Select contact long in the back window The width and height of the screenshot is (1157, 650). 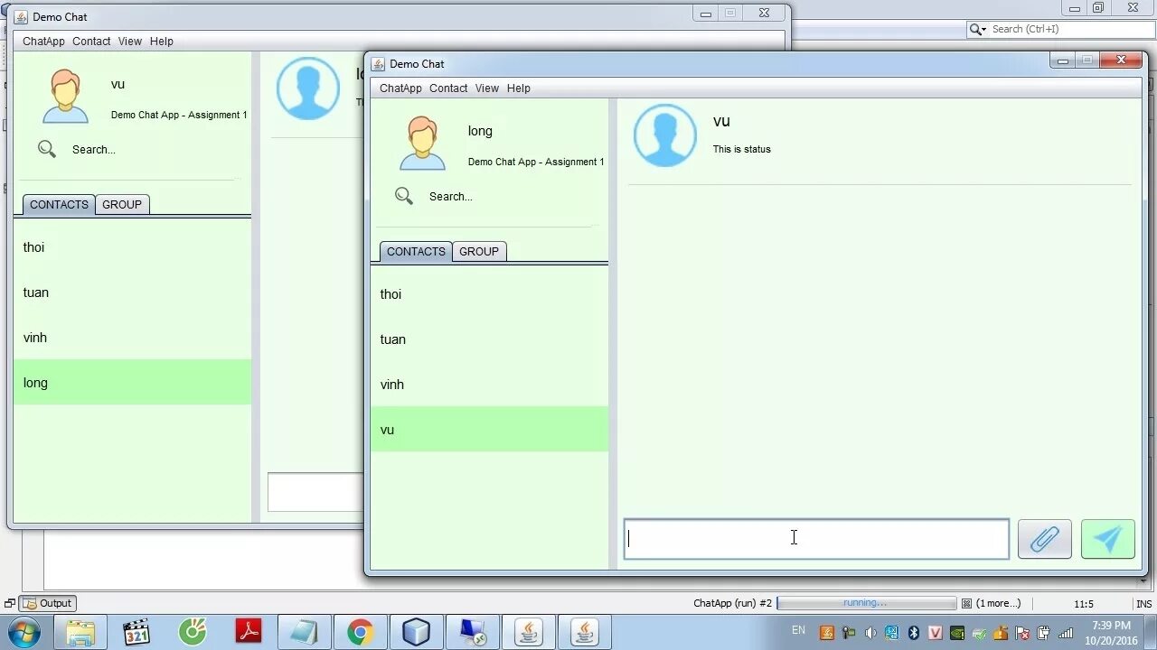click(x=132, y=383)
